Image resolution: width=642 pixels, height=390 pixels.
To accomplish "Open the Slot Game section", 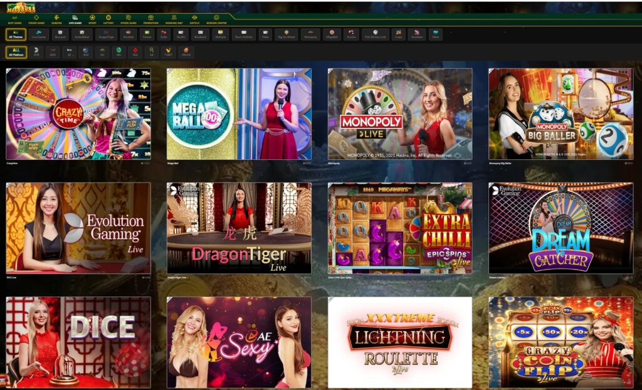I will tap(15, 19).
